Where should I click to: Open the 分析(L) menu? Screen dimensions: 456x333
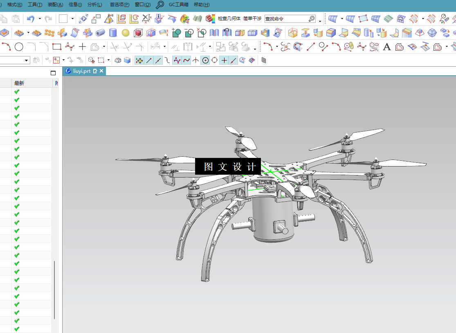point(95,4)
